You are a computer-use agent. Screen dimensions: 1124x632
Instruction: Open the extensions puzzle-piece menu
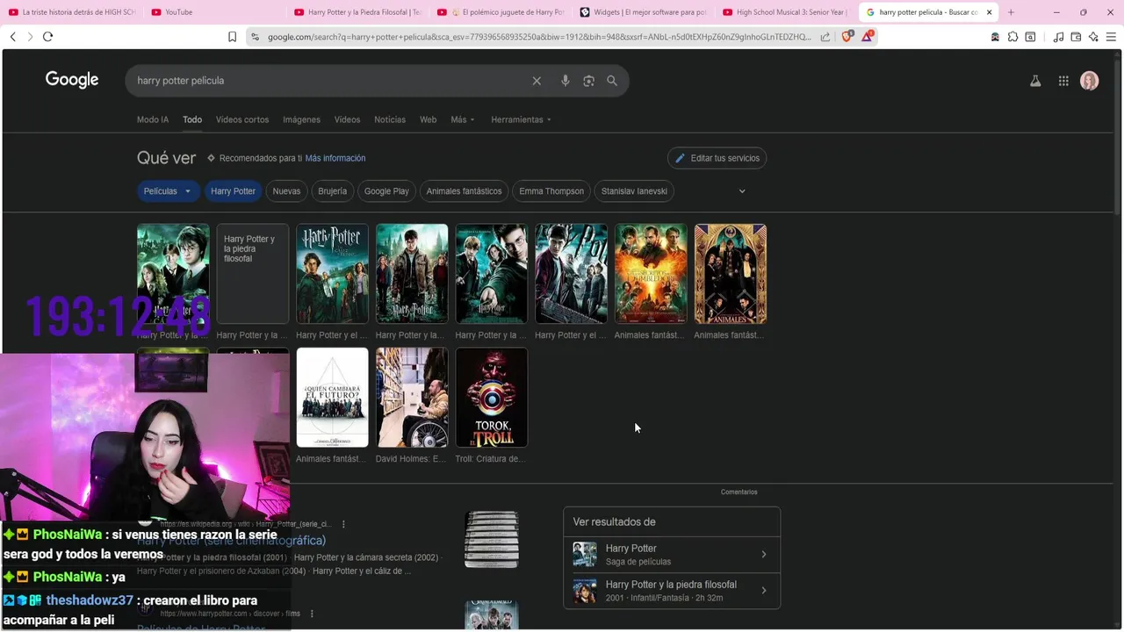(1012, 37)
